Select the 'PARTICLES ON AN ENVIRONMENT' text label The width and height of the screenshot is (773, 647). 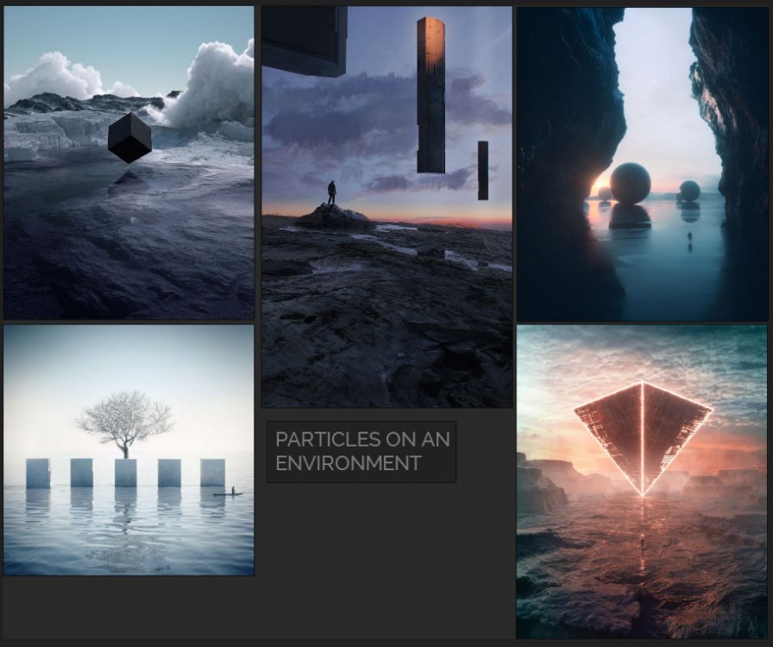[361, 452]
